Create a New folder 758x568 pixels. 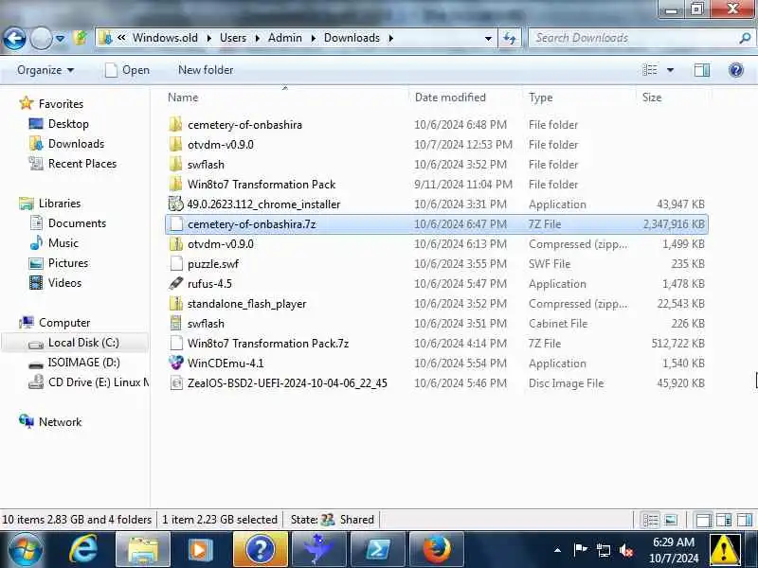pos(206,70)
